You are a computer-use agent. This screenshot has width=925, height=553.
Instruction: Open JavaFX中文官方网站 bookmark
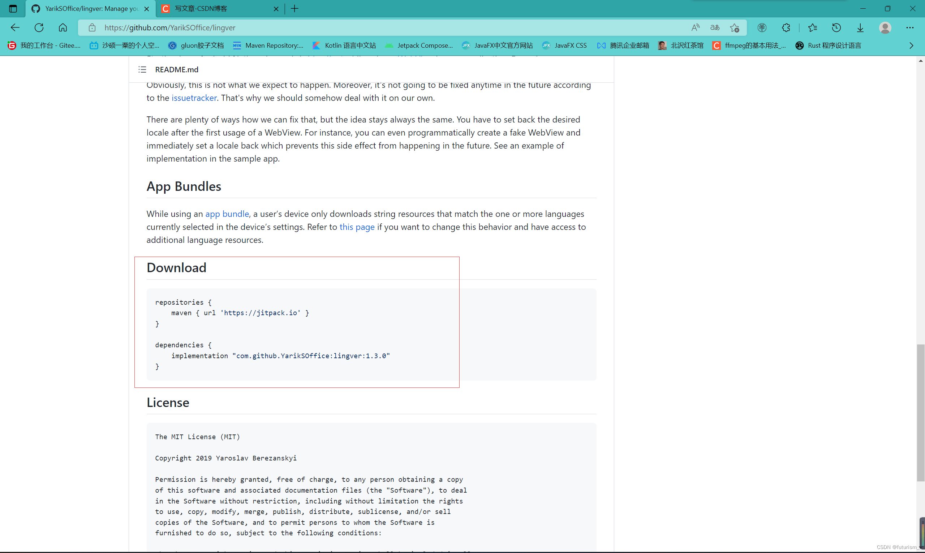coord(497,46)
